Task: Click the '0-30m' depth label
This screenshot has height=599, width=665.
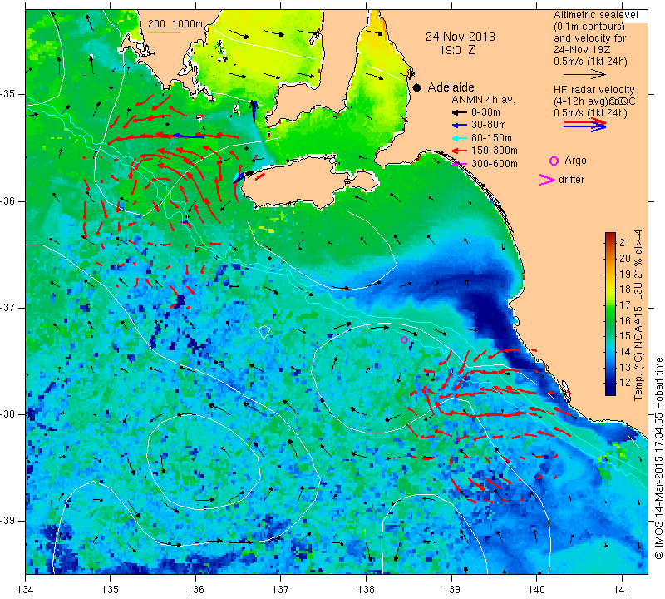Action: pyautogui.click(x=485, y=112)
